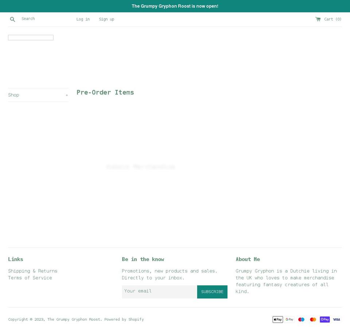Click the Visa payment icon
The width and height of the screenshot is (350, 331).
click(x=337, y=319)
